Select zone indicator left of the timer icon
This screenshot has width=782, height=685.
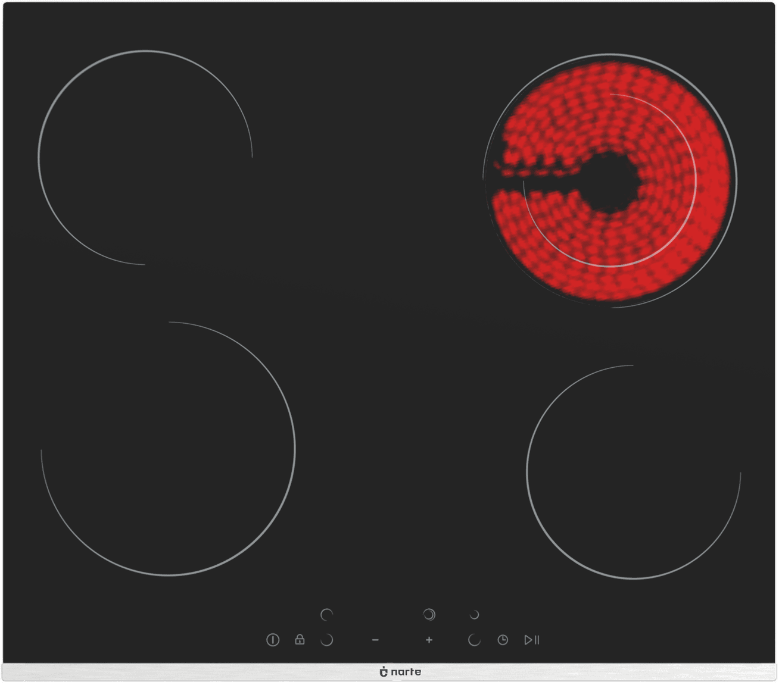(474, 640)
